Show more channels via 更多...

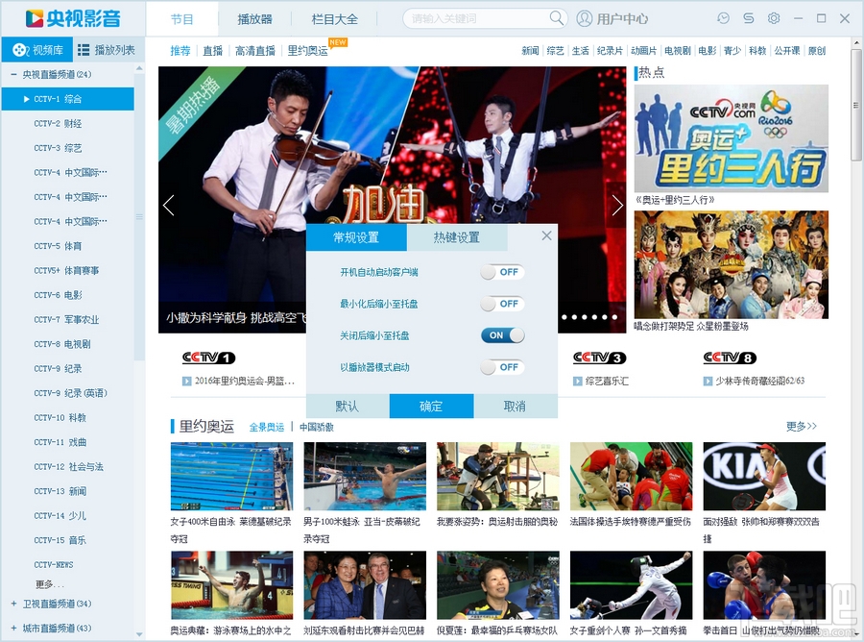coord(50,584)
